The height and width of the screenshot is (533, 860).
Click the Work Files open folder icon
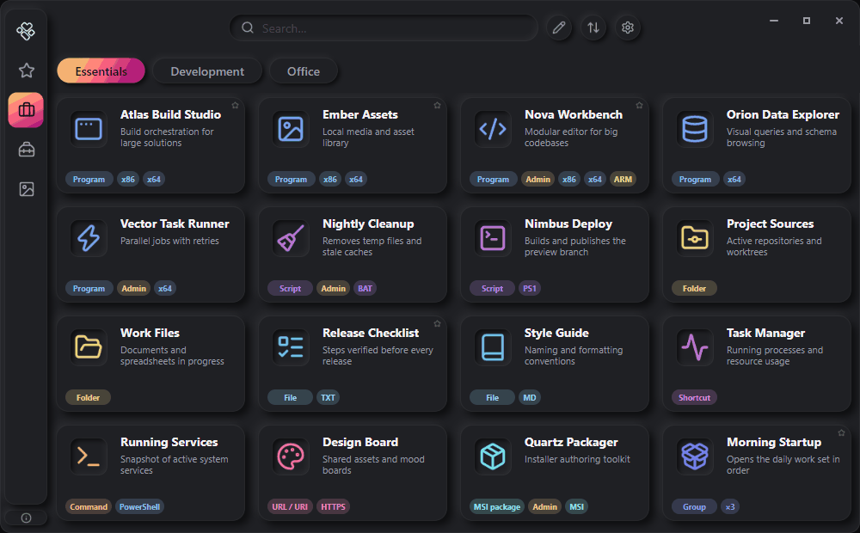coord(89,347)
